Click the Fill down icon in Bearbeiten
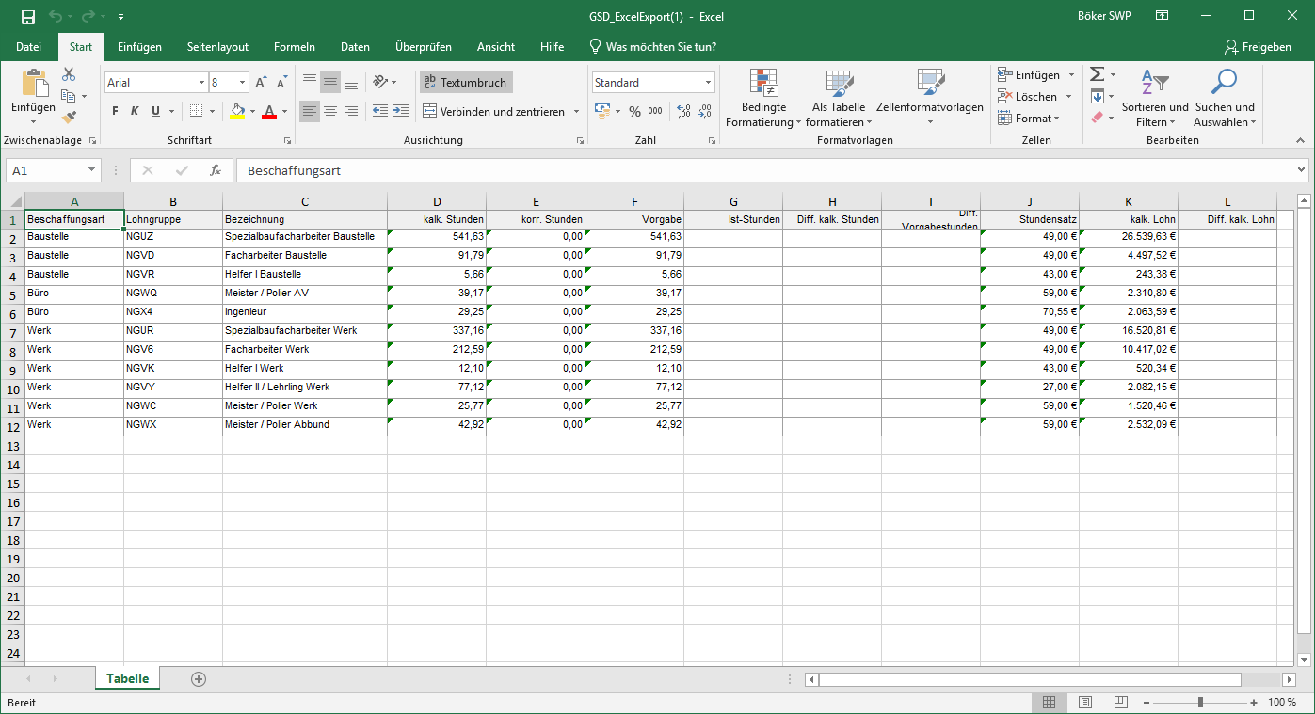Image resolution: width=1315 pixels, height=714 pixels. pyautogui.click(x=1097, y=96)
